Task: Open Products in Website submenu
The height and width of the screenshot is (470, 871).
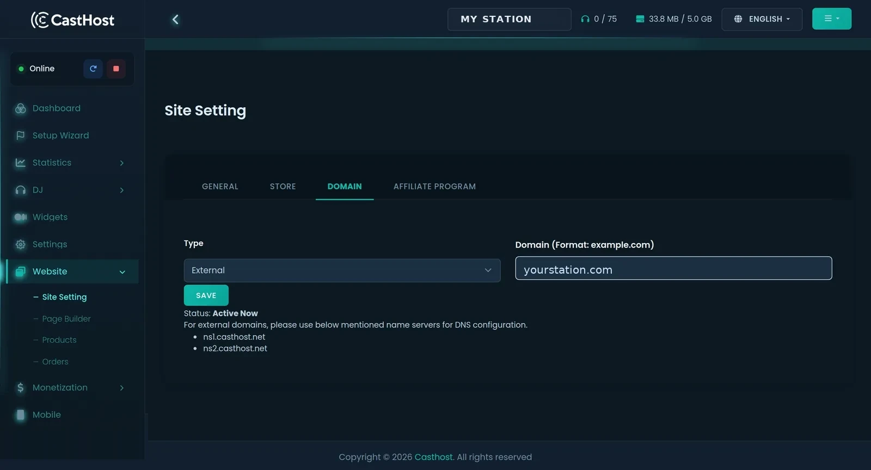Action: [59, 340]
